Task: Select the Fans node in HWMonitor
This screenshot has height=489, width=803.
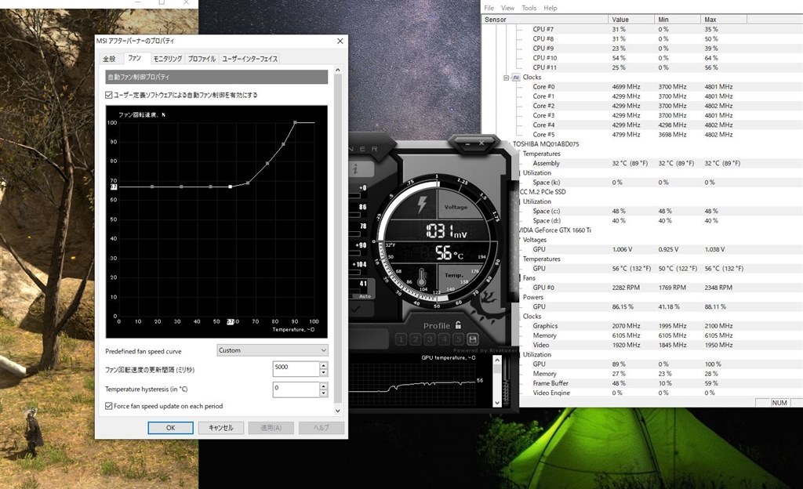Action: 529,278
